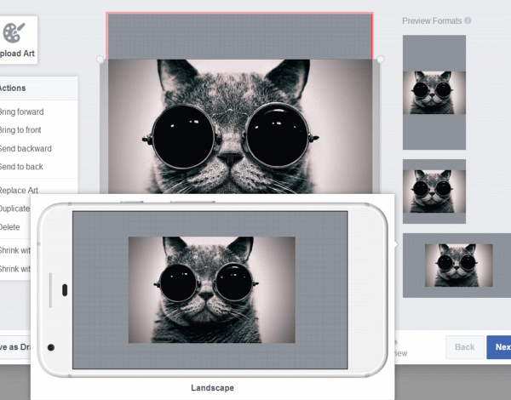Click the top-left resize handle of the art
Viewport: 511px width, 400px height.
point(100,60)
